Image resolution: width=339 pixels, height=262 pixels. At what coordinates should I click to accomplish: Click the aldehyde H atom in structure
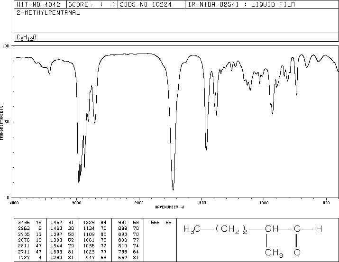point(319,228)
